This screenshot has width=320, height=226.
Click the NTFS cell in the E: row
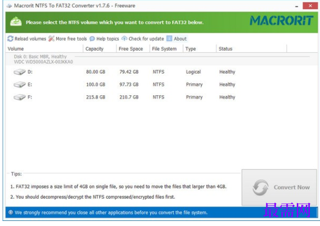tap(159, 85)
